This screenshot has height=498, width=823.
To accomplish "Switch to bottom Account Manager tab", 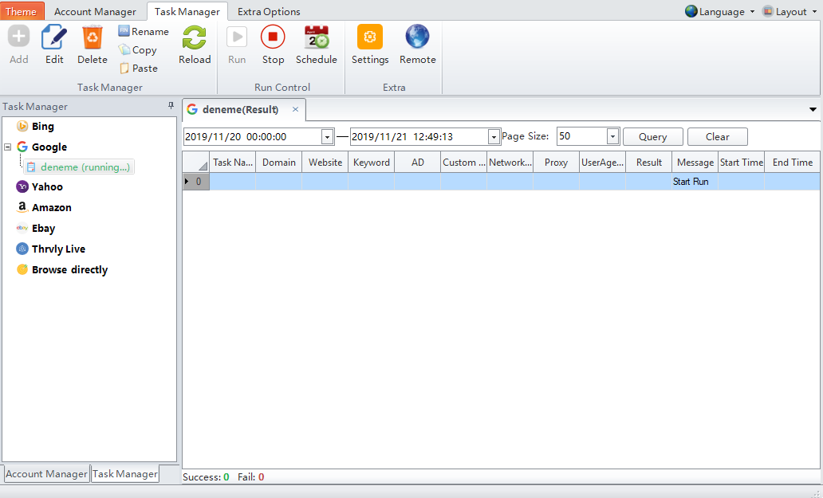I will click(x=46, y=473).
